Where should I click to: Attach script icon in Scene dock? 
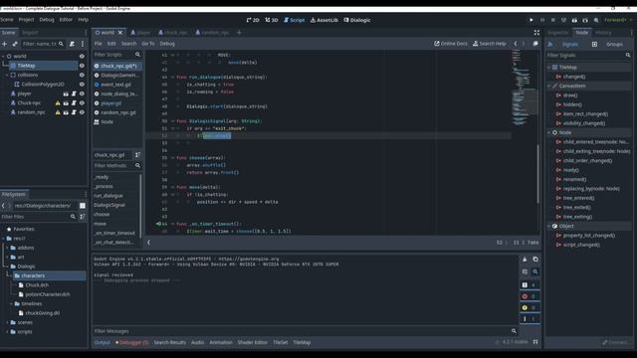click(72, 44)
